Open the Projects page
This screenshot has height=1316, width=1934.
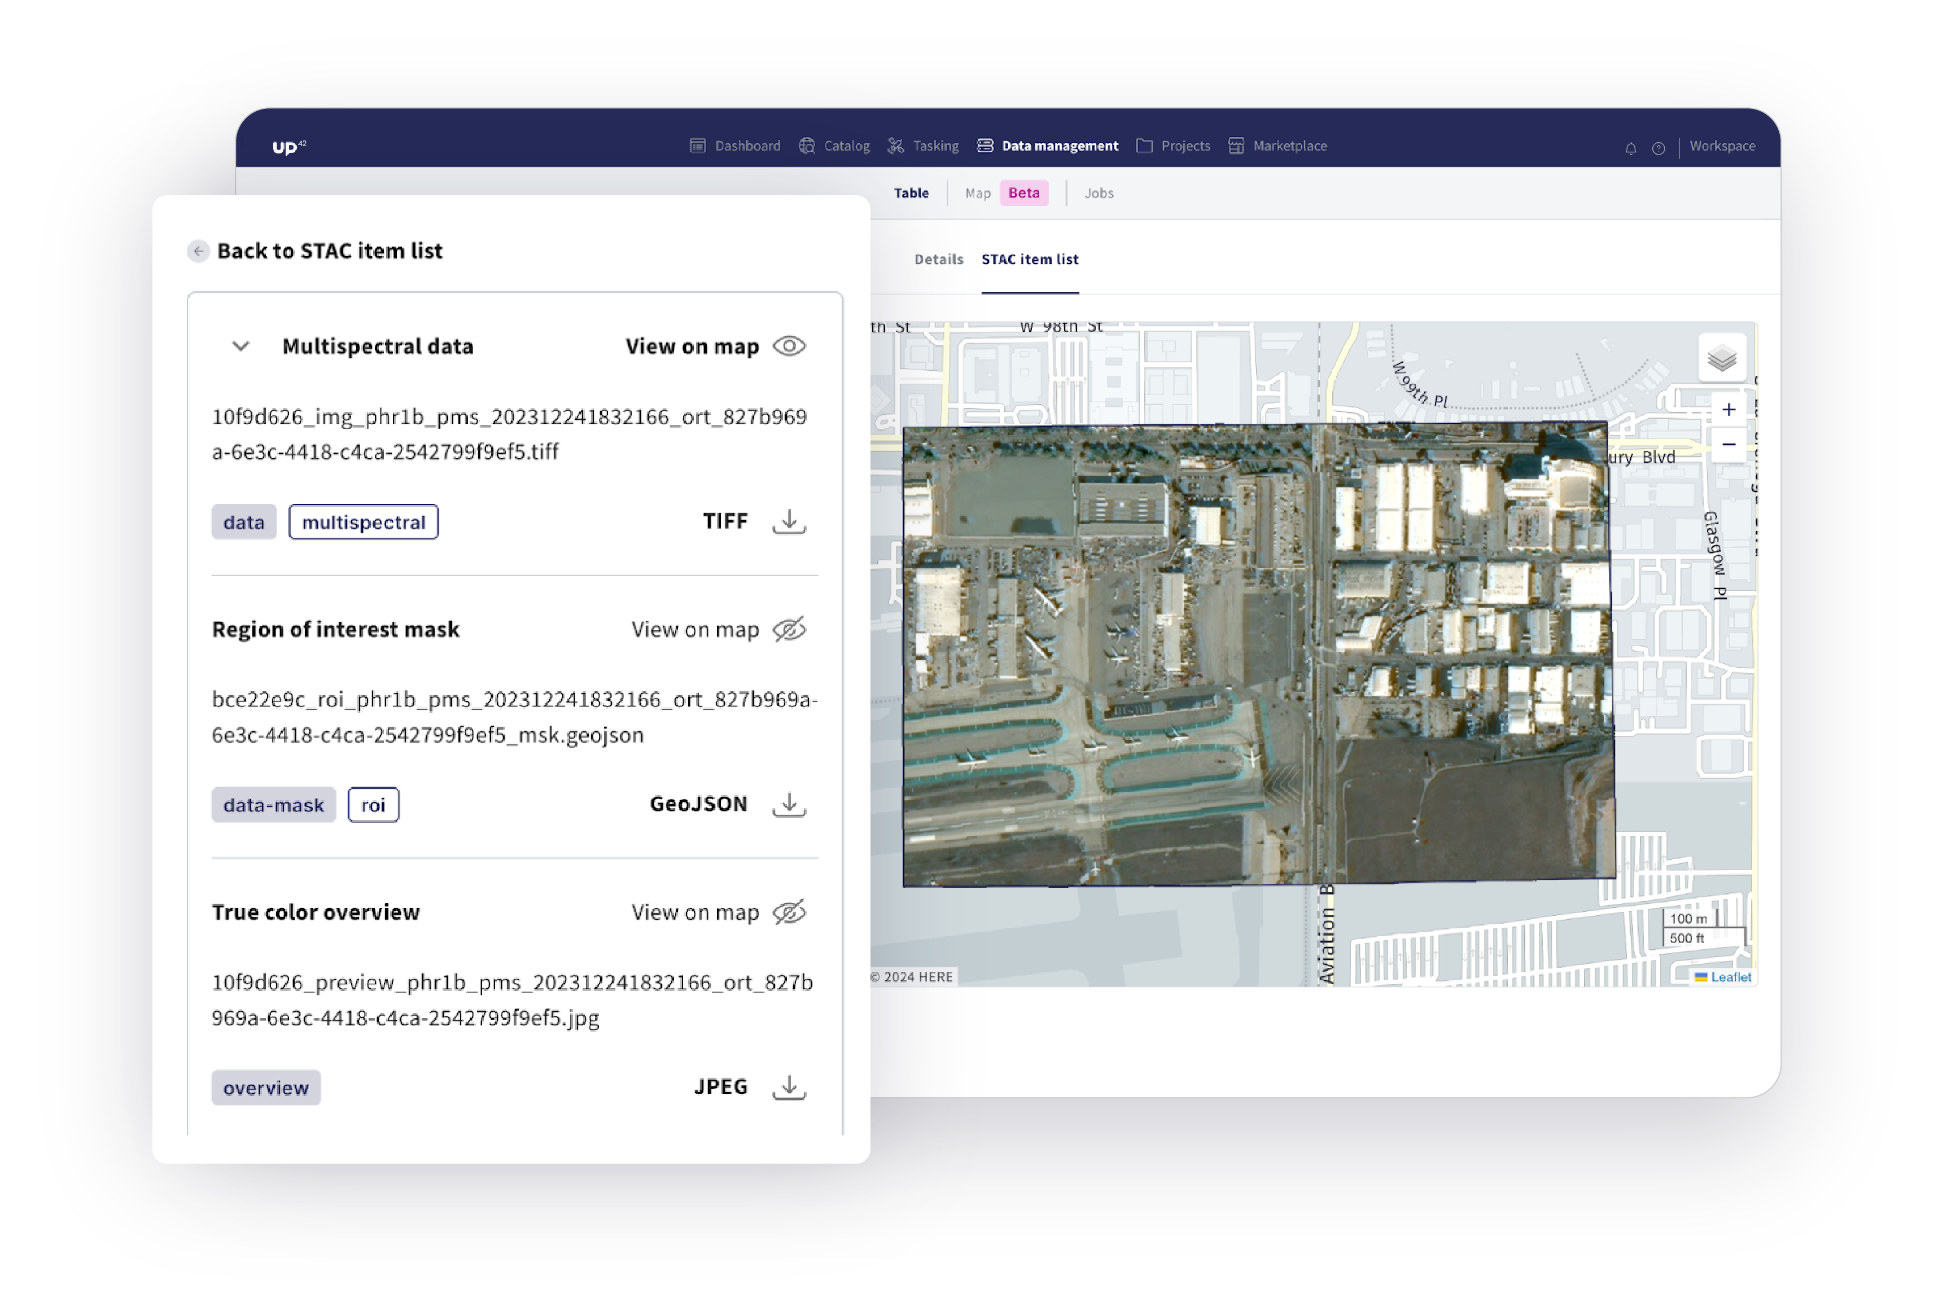tap(1172, 146)
